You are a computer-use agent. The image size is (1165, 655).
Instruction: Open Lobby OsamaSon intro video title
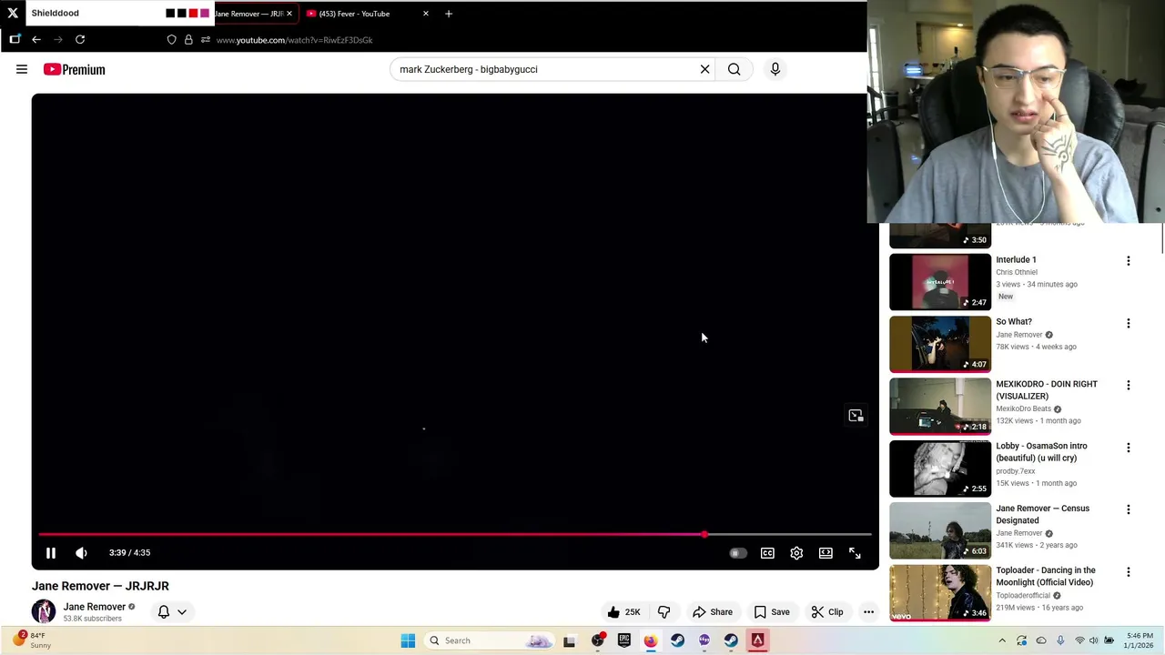tap(1041, 452)
